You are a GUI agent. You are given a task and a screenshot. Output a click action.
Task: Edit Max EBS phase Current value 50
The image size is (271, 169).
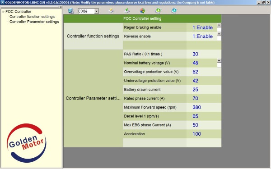tap(195, 125)
